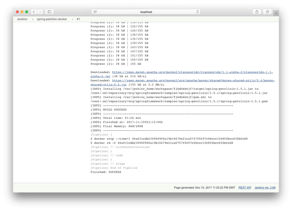Open spring-petclinic-docker breadcrumb

click(52, 19)
